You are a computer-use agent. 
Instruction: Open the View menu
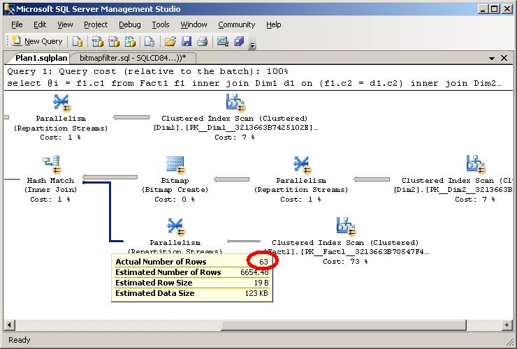tap(65, 24)
